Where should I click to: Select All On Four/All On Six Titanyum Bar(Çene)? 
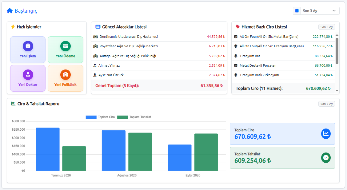click(x=283, y=46)
